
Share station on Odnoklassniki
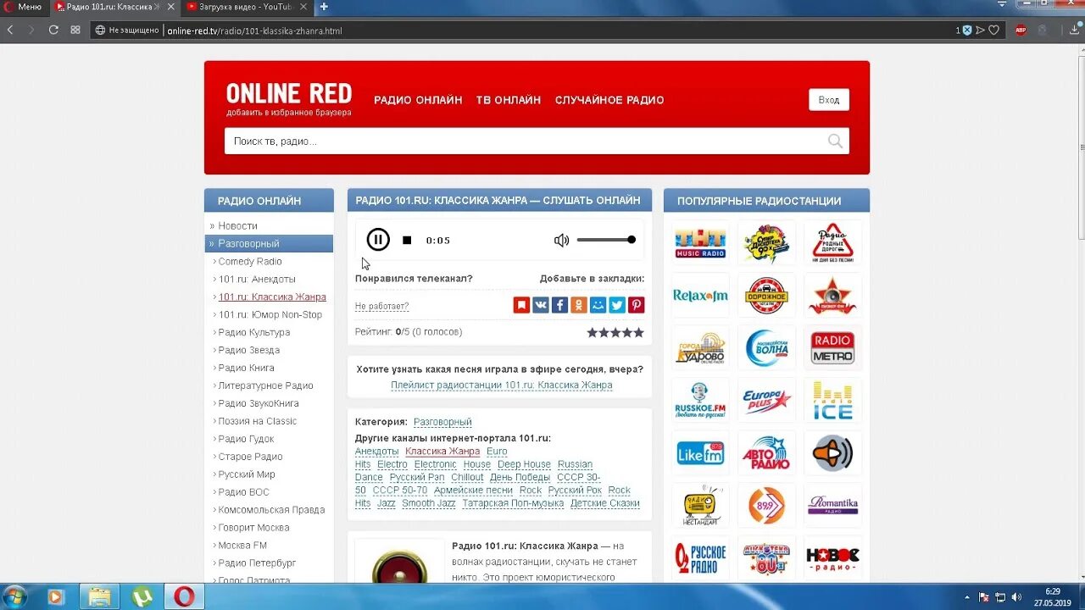[x=579, y=305]
